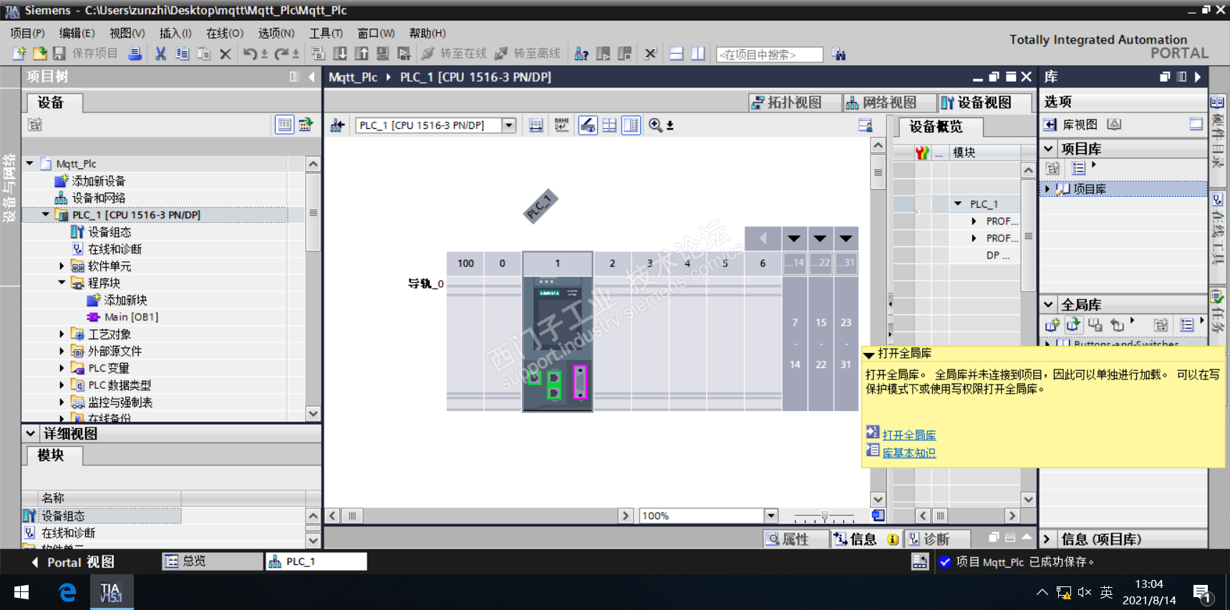Switch to the 网络视图 tab
This screenshot has height=610, width=1230.
[x=890, y=102]
